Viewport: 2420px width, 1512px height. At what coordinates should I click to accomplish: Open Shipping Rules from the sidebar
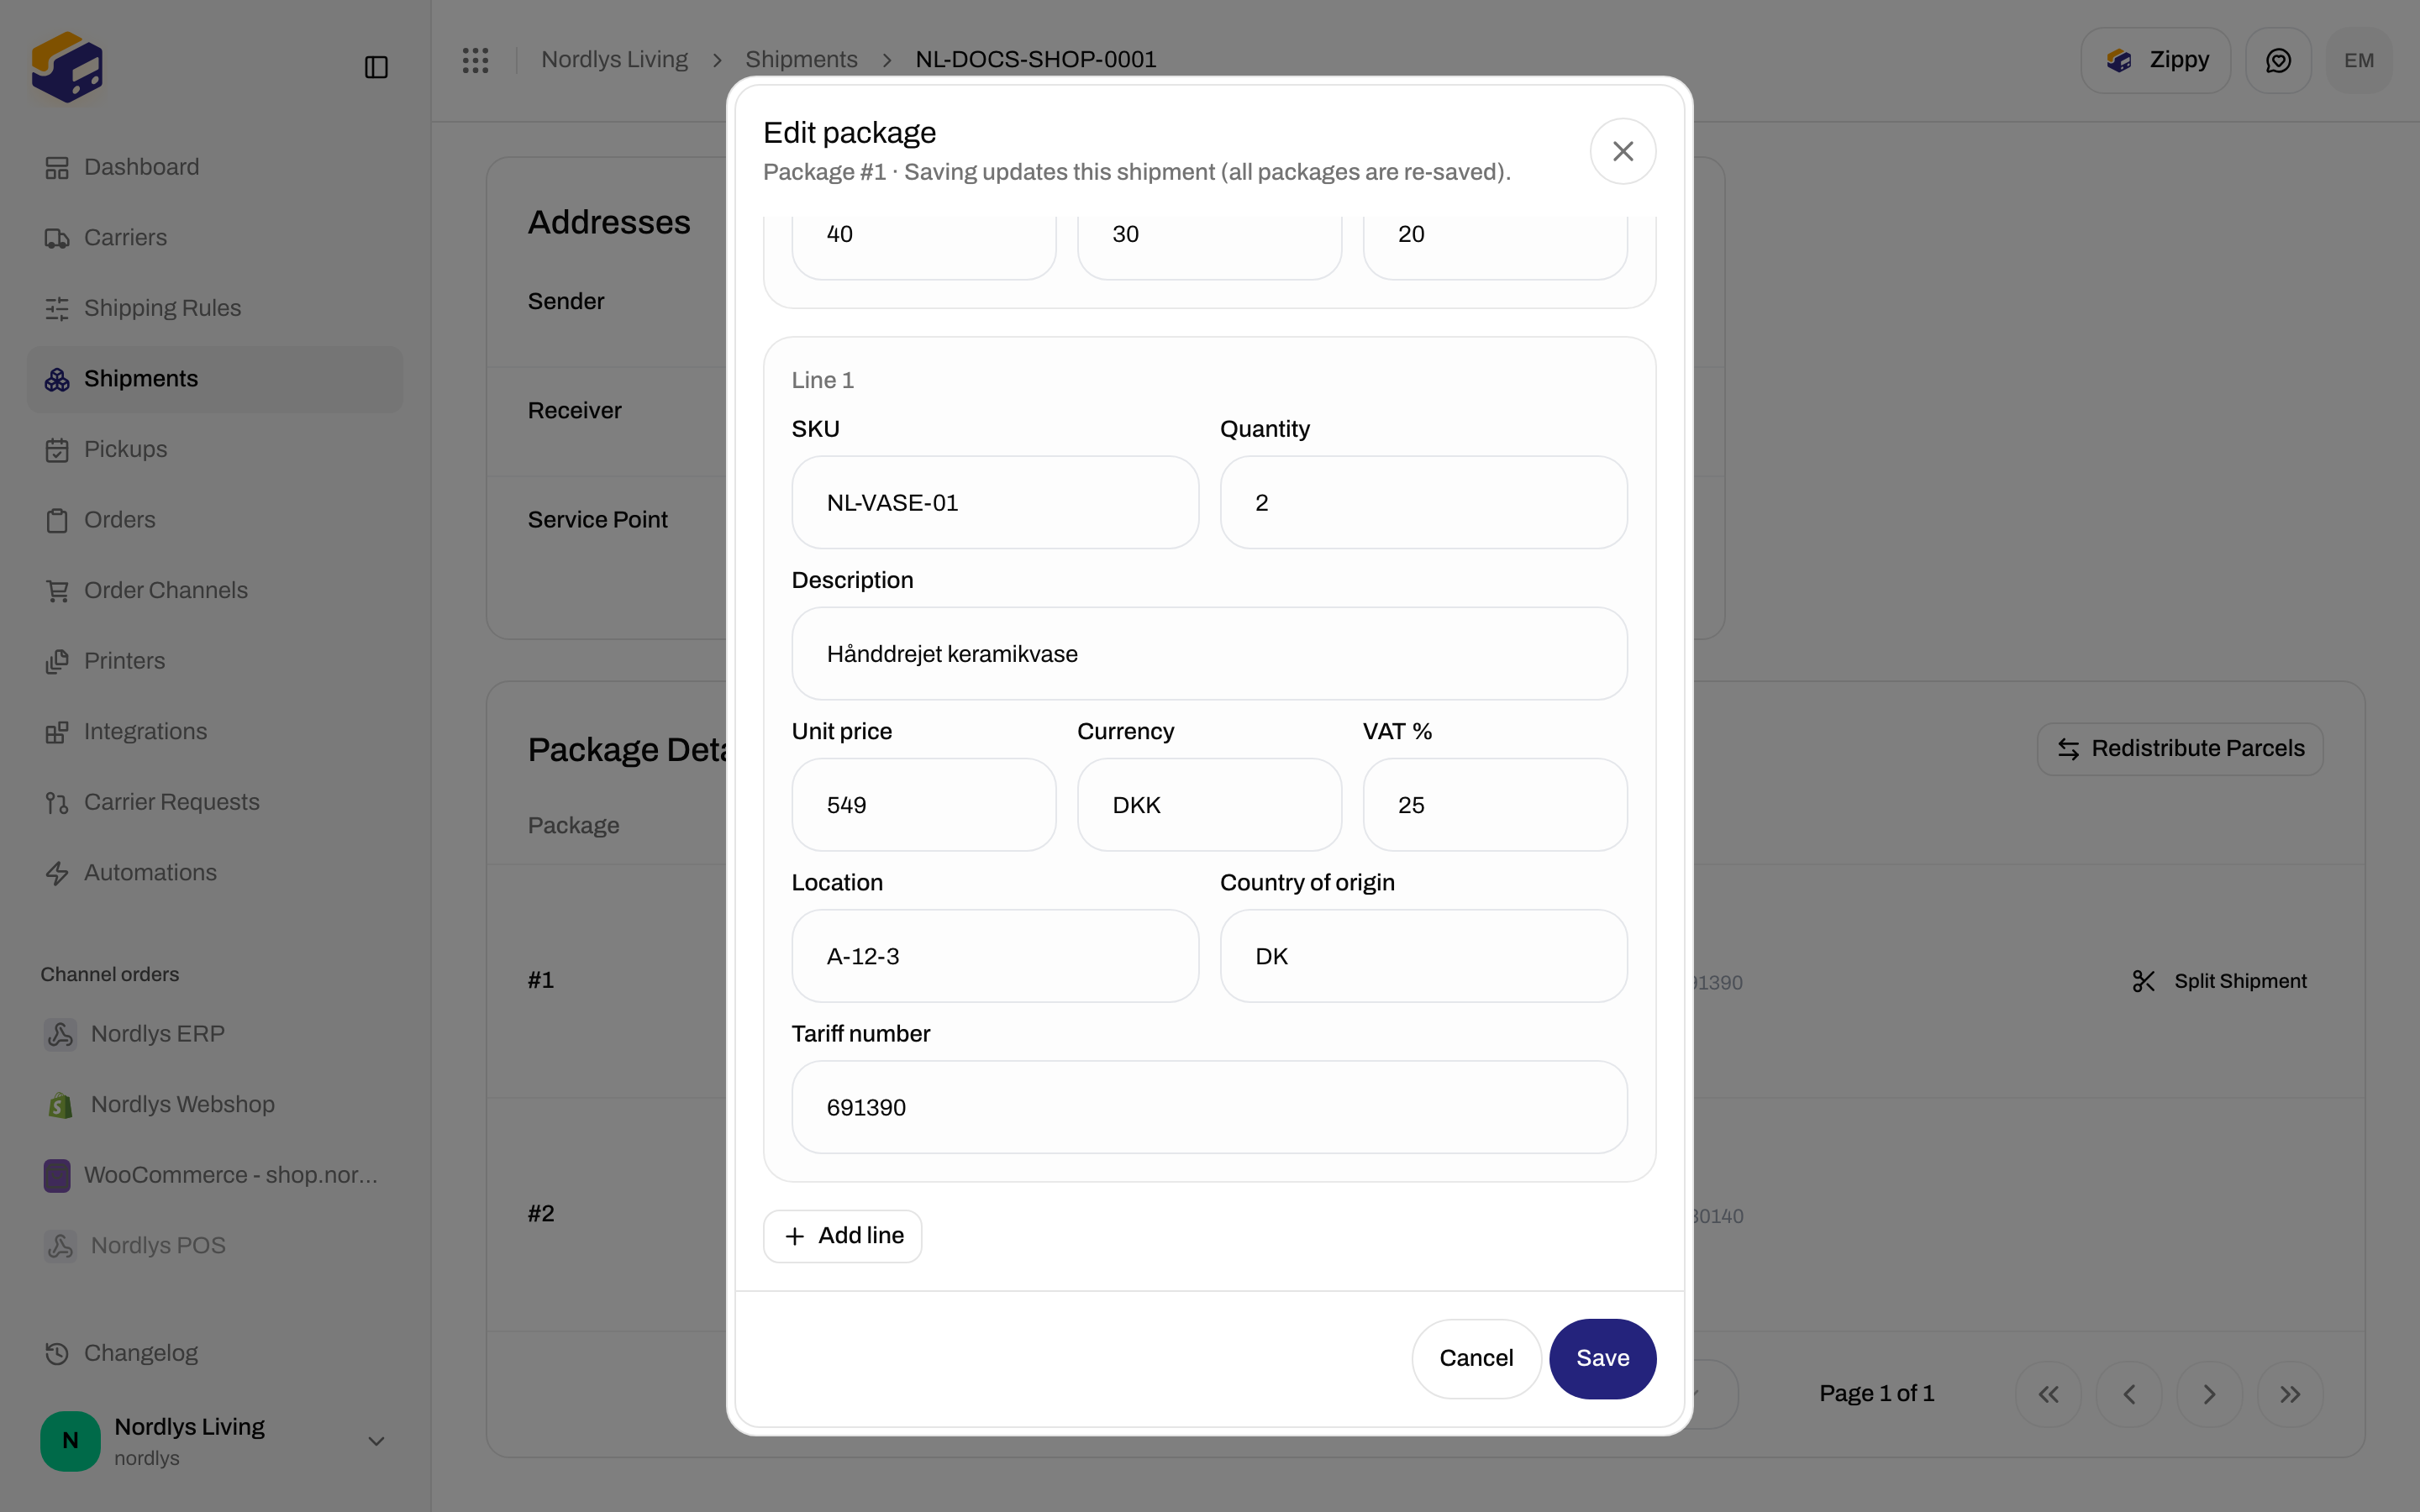pyautogui.click(x=214, y=309)
